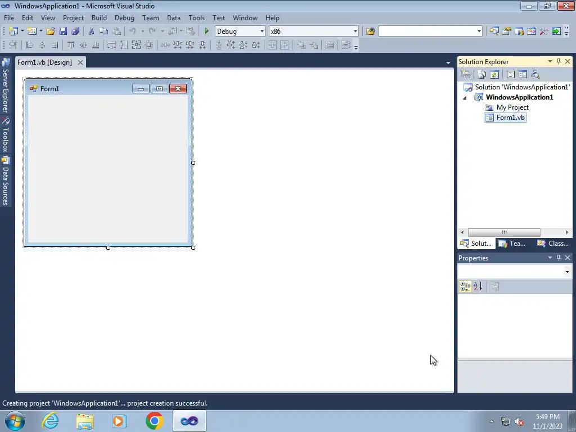Open the Tools menu

click(196, 17)
